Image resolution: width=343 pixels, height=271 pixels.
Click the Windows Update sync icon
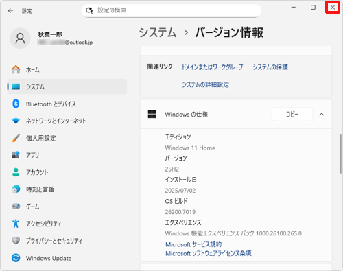pyautogui.click(x=16, y=258)
